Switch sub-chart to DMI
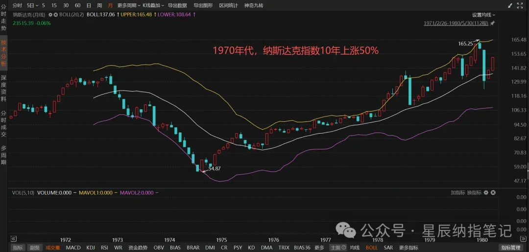The width and height of the screenshot is (529, 252). click(210, 248)
